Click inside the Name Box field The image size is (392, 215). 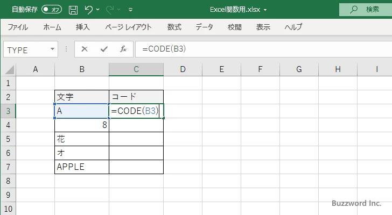click(26, 49)
